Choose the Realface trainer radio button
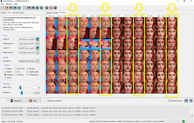This screenshot has height=123, width=194. pyautogui.click(x=16, y=75)
